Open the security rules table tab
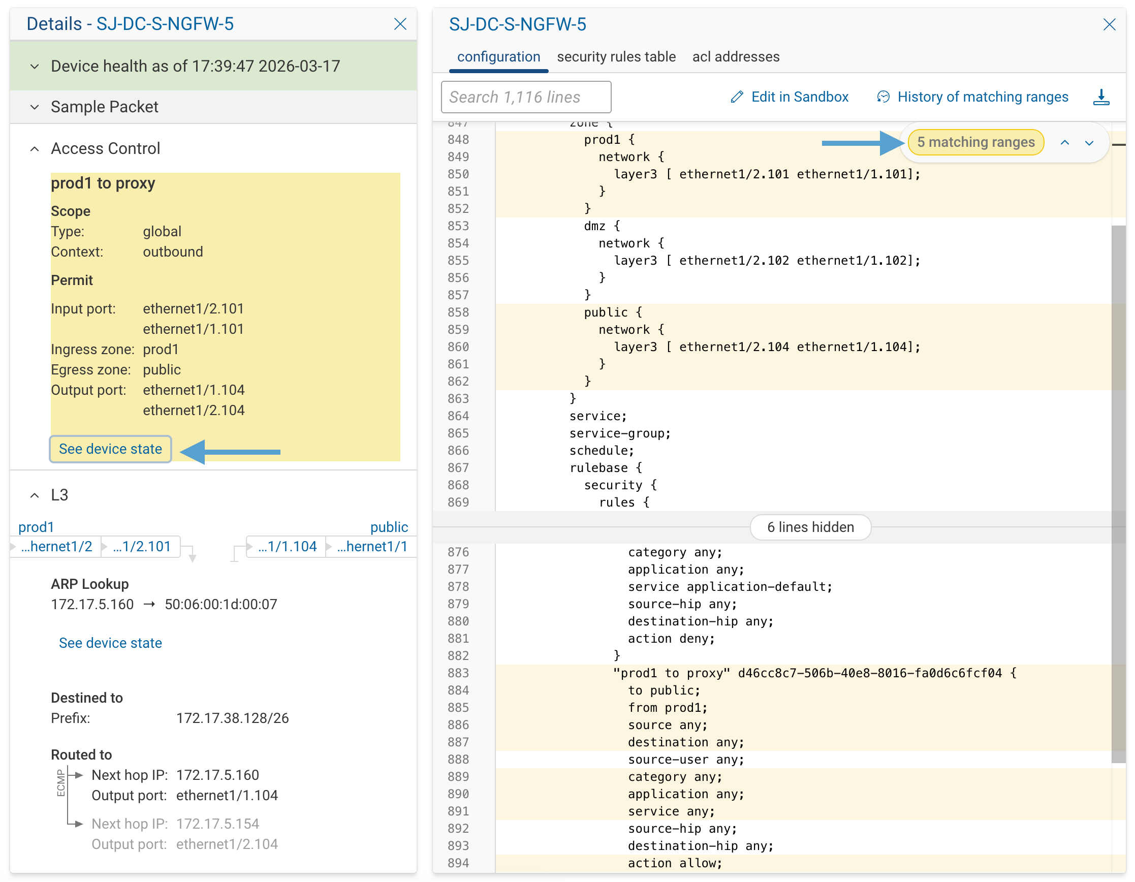The height and width of the screenshot is (882, 1135). click(x=616, y=57)
